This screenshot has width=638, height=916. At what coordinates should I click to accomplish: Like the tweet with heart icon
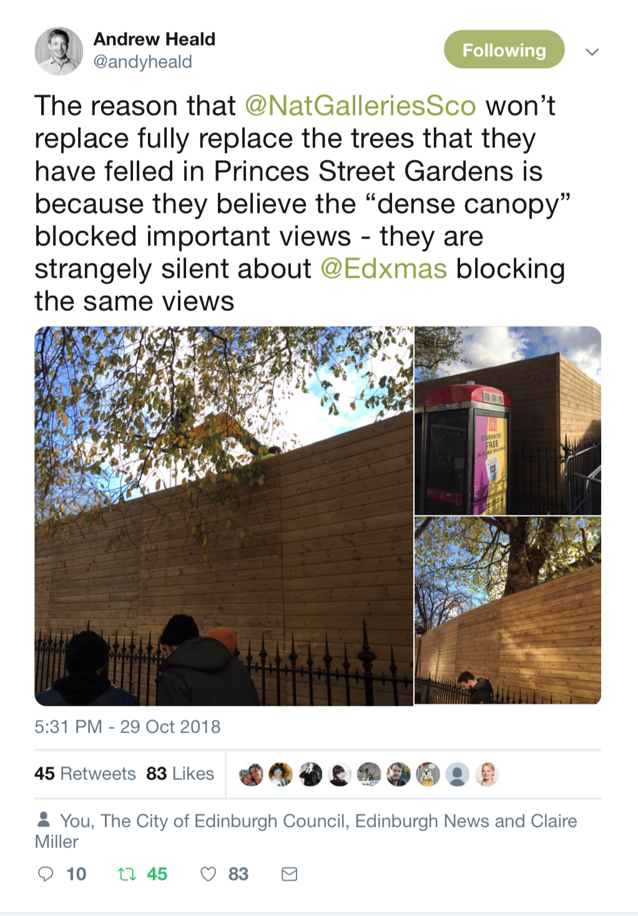tap(208, 874)
